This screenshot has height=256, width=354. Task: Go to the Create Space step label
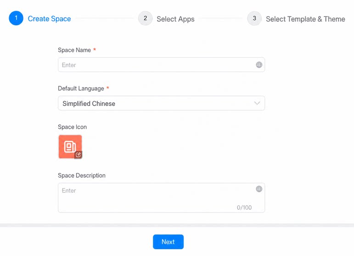49,19
